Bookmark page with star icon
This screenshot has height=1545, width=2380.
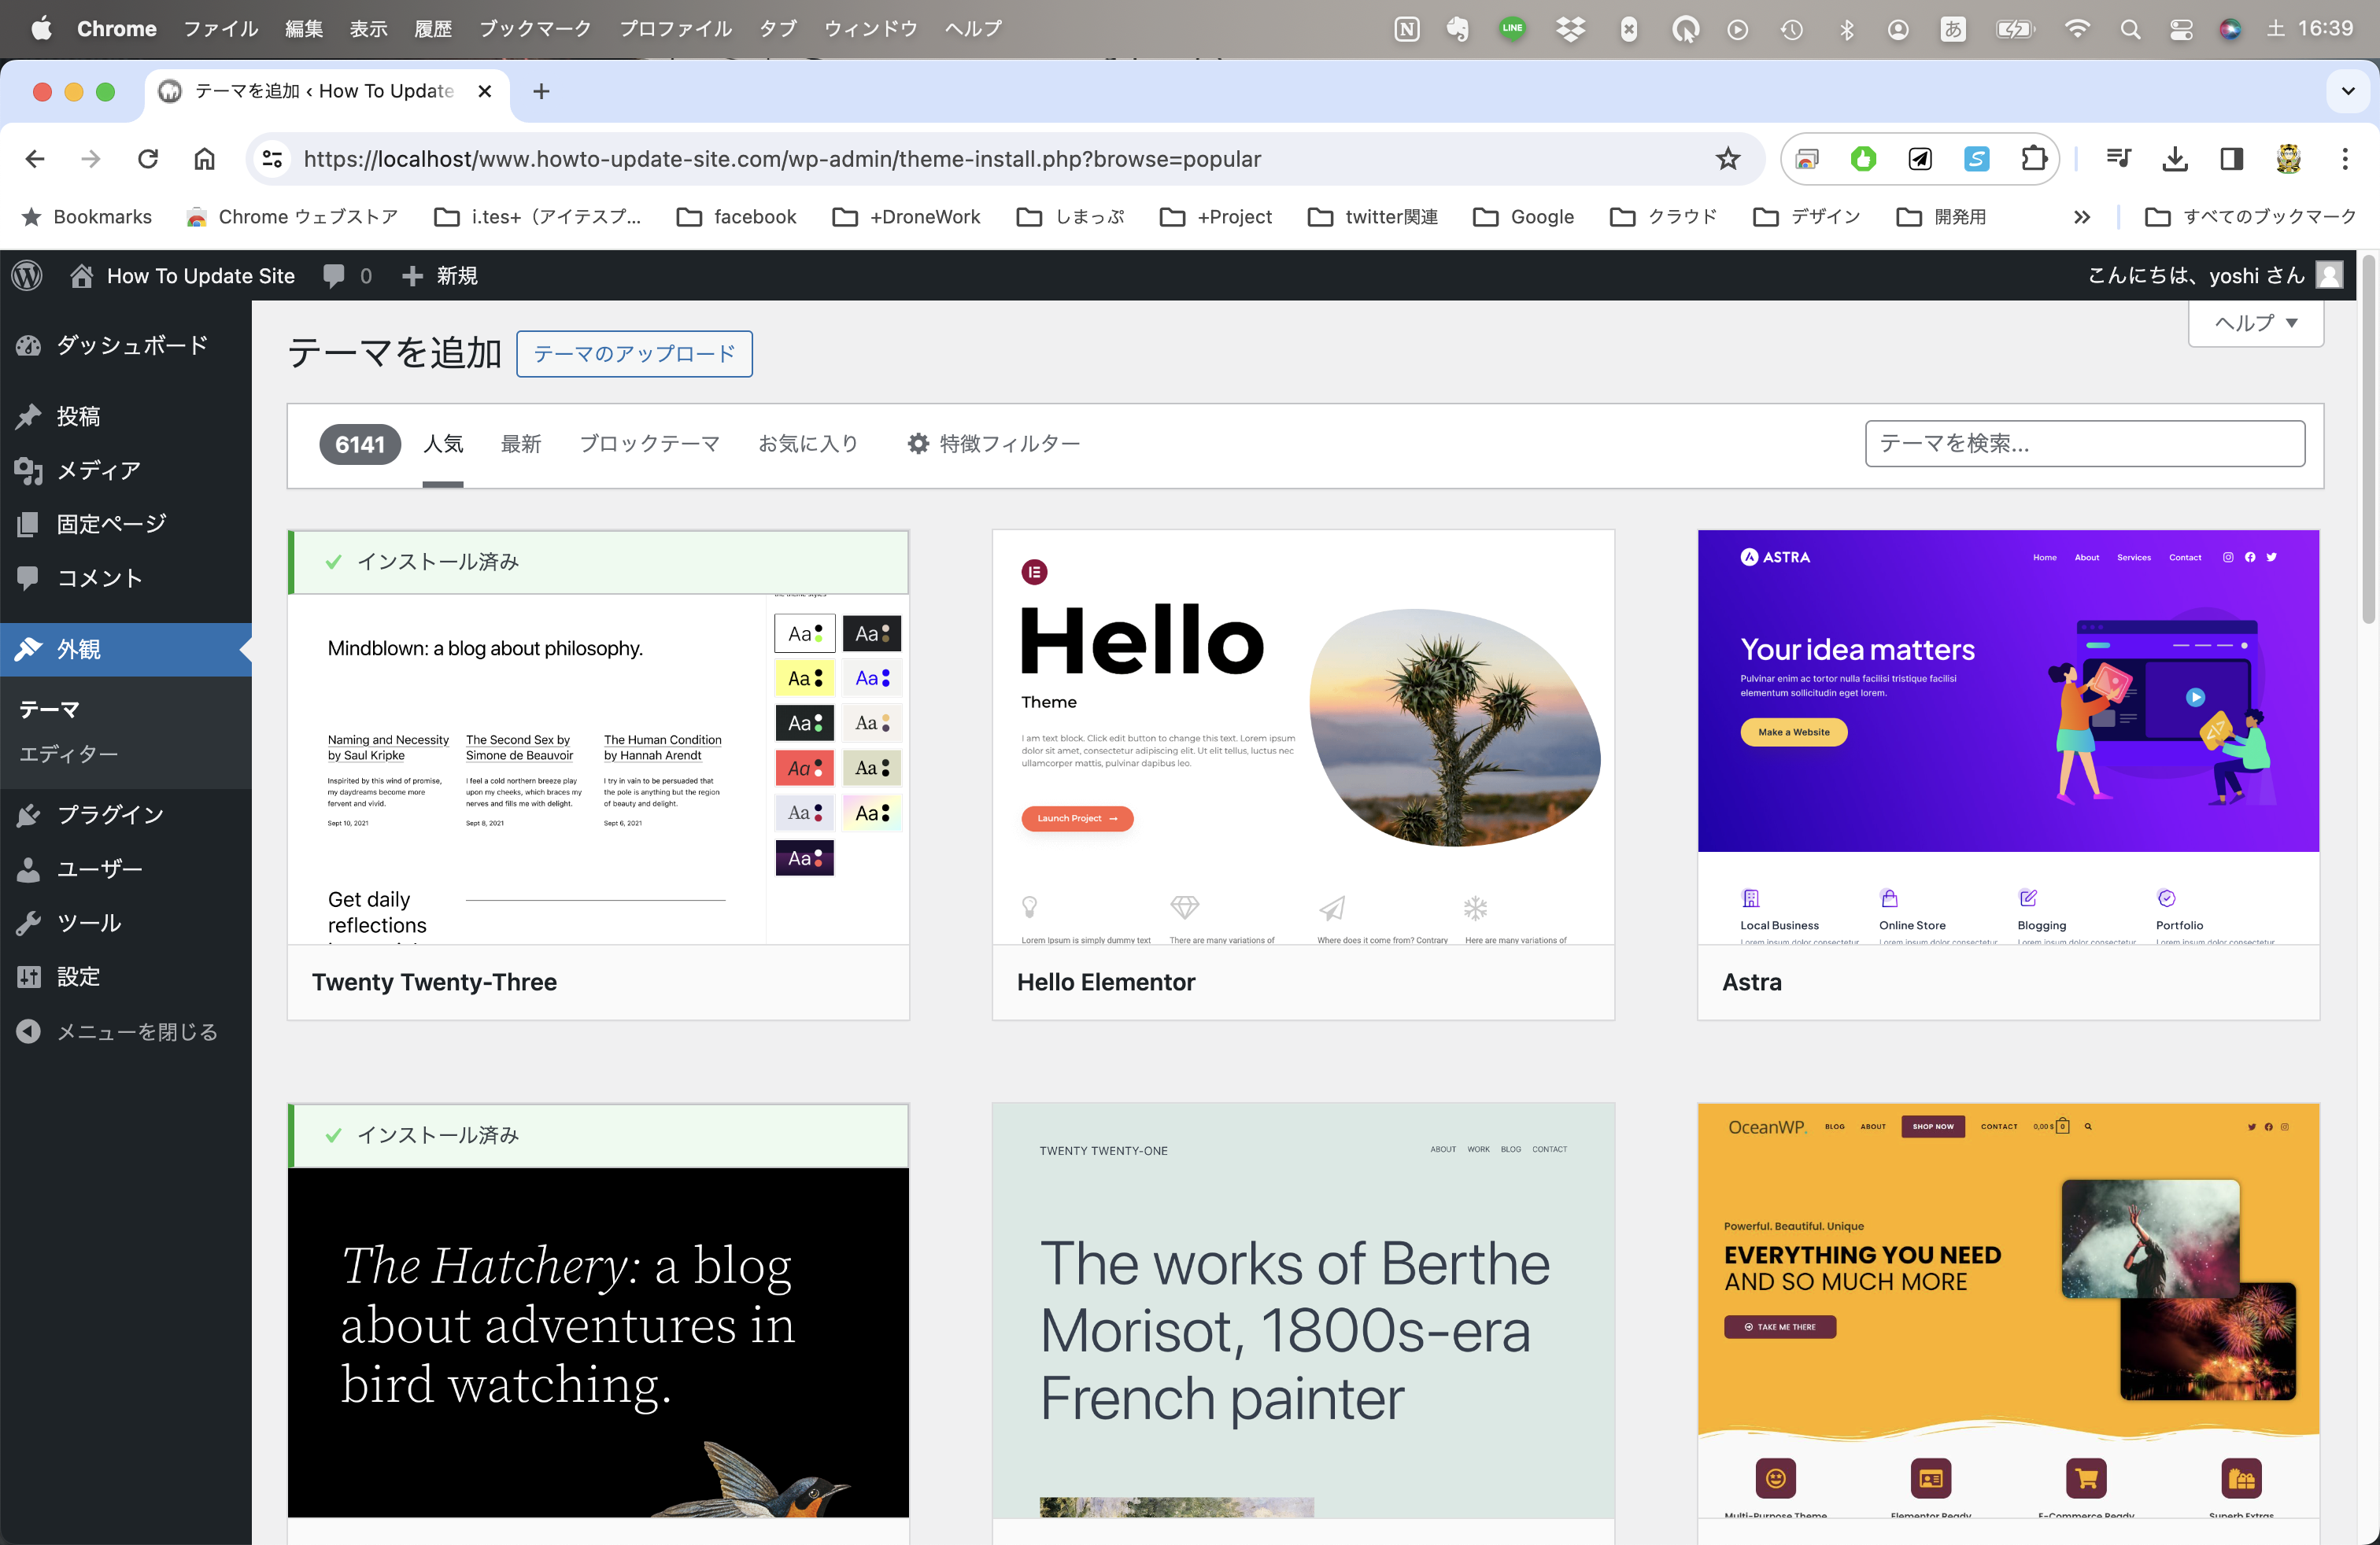(1728, 159)
